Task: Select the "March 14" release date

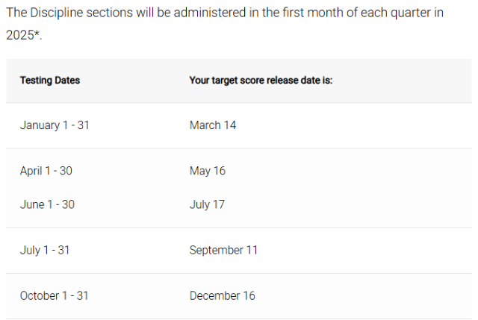Action: point(213,125)
